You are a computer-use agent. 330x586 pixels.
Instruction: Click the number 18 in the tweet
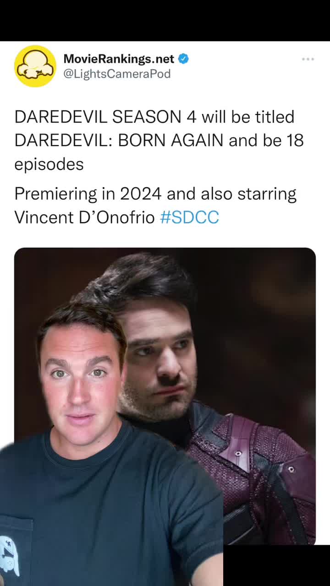pos(295,140)
